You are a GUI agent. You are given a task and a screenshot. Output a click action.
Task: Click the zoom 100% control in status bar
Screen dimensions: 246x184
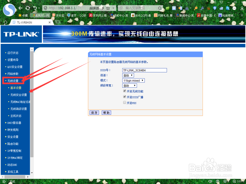239,181
